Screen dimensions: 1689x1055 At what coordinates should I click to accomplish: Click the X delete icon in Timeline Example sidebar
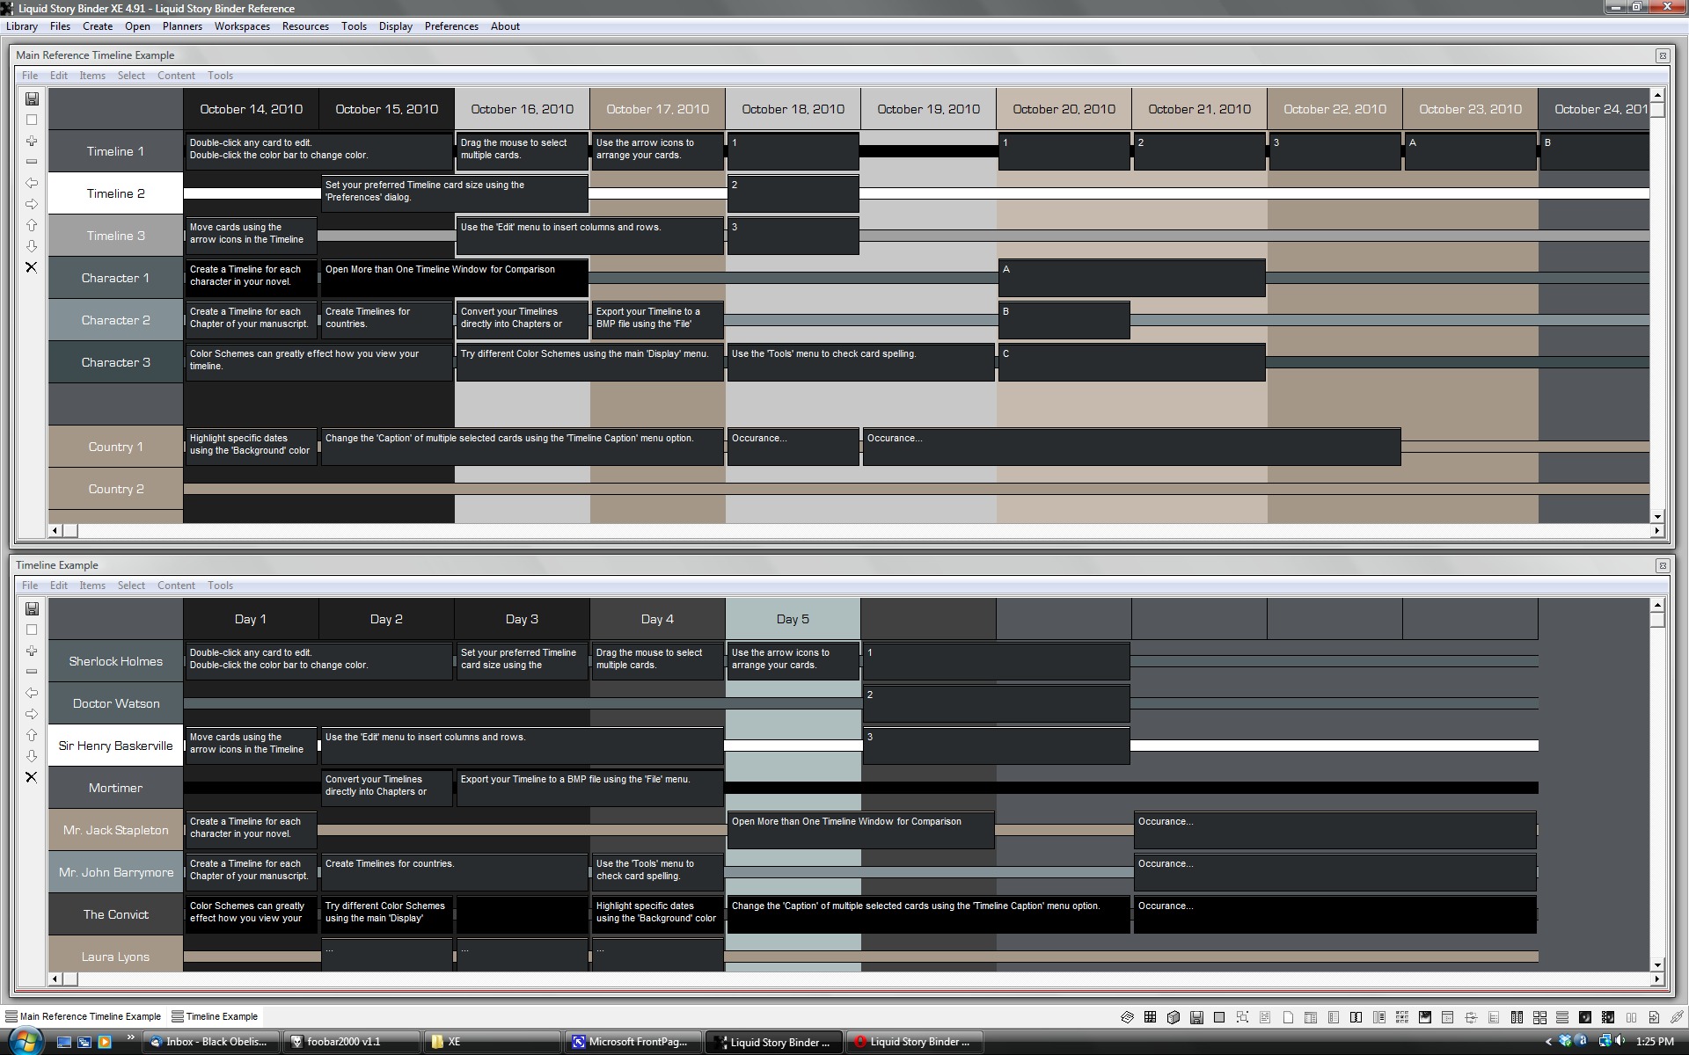tap(32, 777)
